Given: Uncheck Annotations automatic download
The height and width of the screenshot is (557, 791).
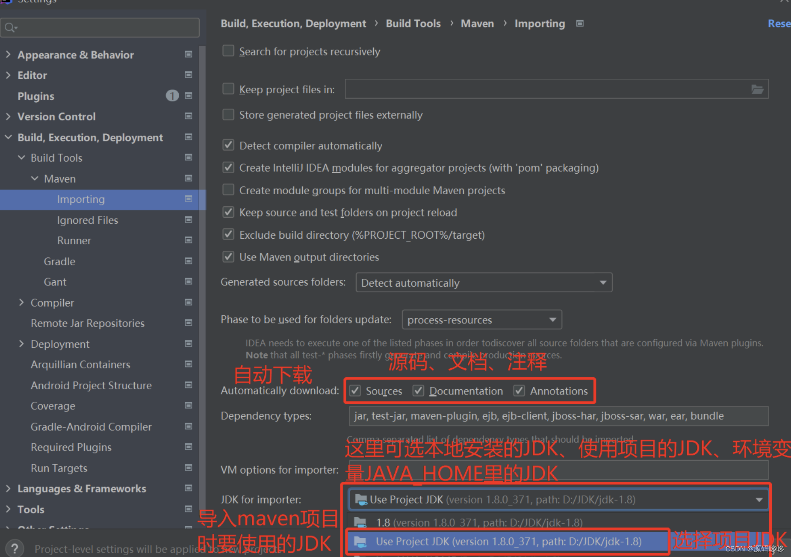Looking at the screenshot, I should click(519, 391).
